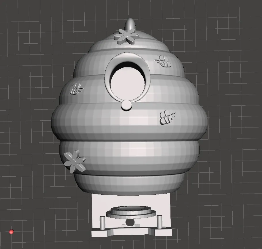
Task: Select the bee decoration on the upper right
Action: click(x=163, y=61)
